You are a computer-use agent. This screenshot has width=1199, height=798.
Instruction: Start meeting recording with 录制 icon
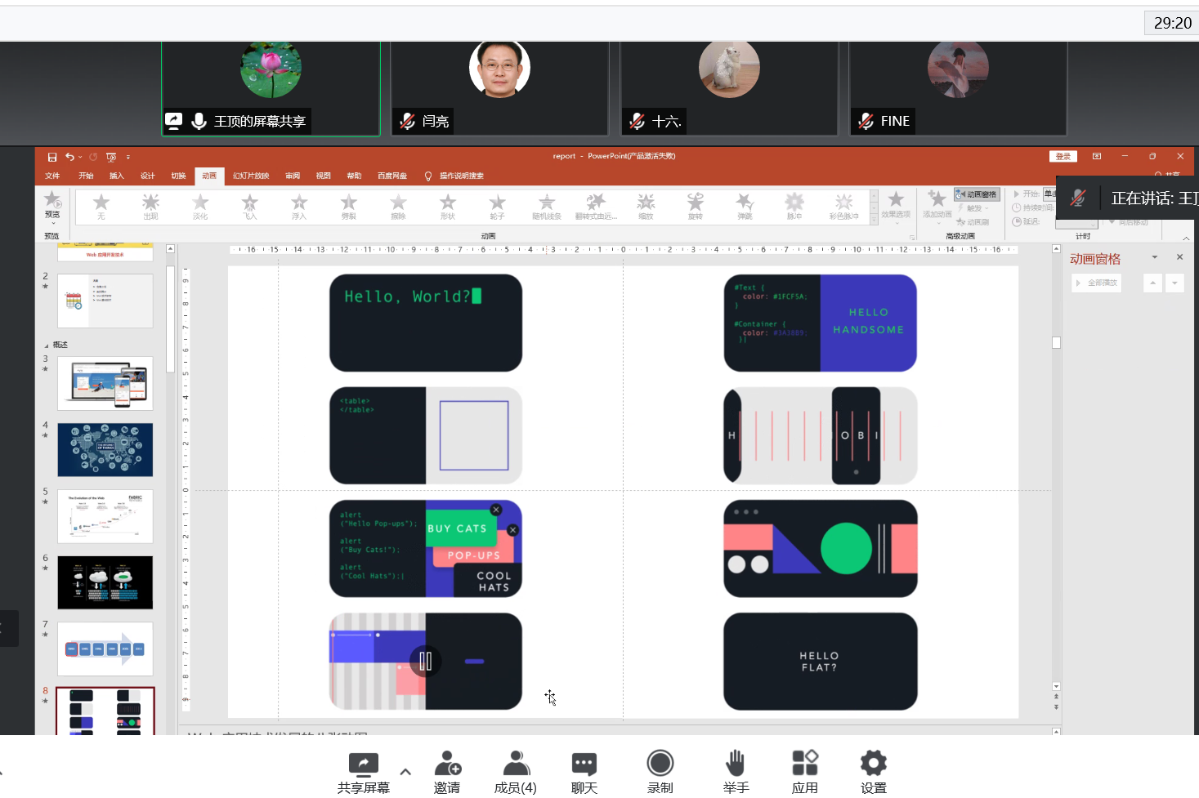(660, 765)
